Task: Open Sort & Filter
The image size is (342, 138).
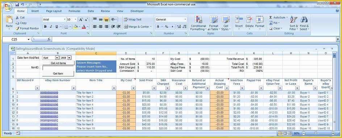Action: pyautogui.click(x=293, y=23)
